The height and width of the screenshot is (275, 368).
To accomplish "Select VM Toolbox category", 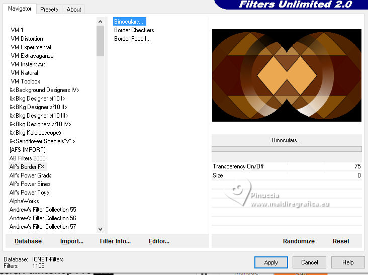I will point(25,81).
